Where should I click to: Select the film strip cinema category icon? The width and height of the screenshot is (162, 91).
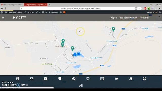coord(102,79)
